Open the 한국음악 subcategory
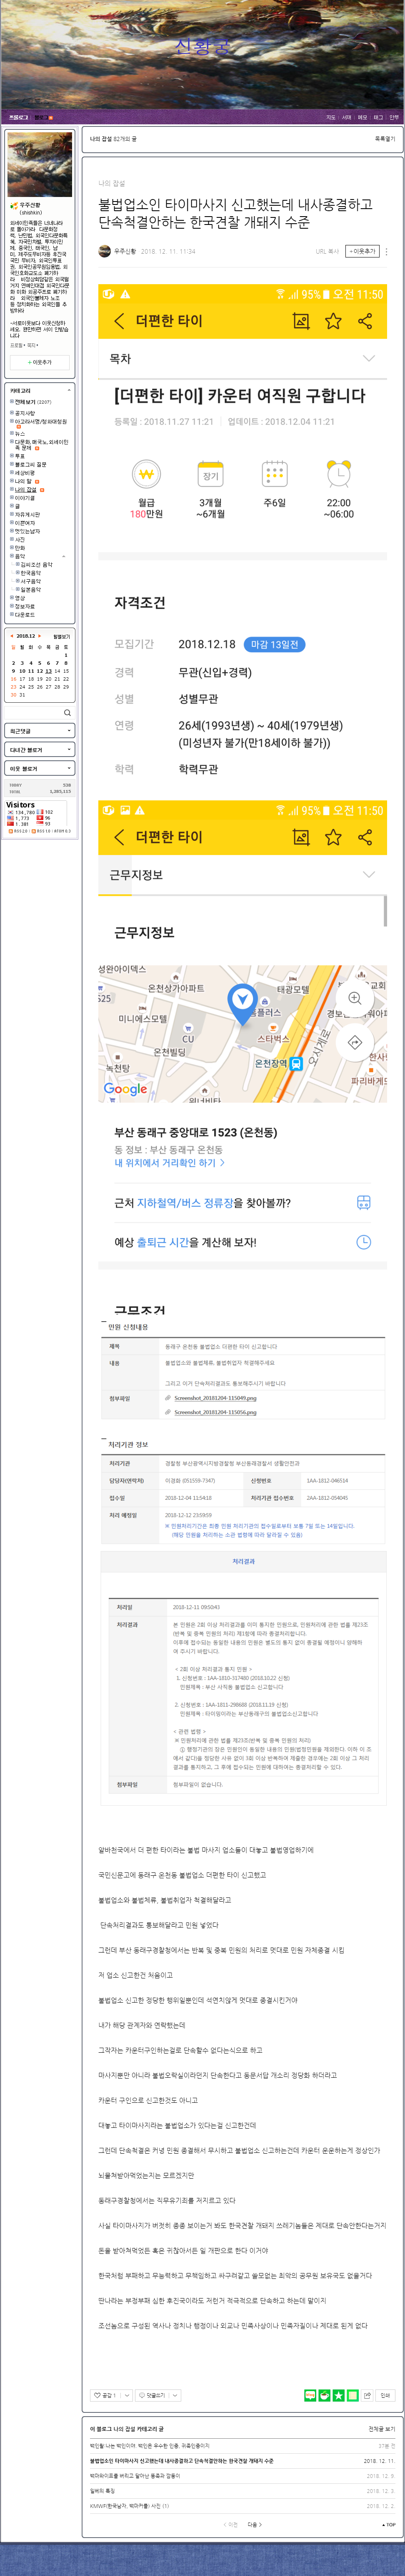 tap(31, 573)
